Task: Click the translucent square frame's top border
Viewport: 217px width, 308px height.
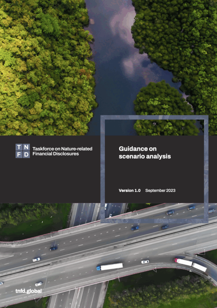Action: click(x=154, y=117)
